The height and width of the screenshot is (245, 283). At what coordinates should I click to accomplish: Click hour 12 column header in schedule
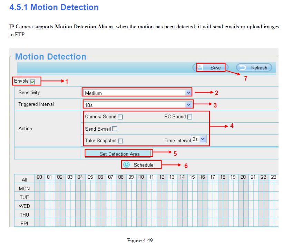(162, 177)
